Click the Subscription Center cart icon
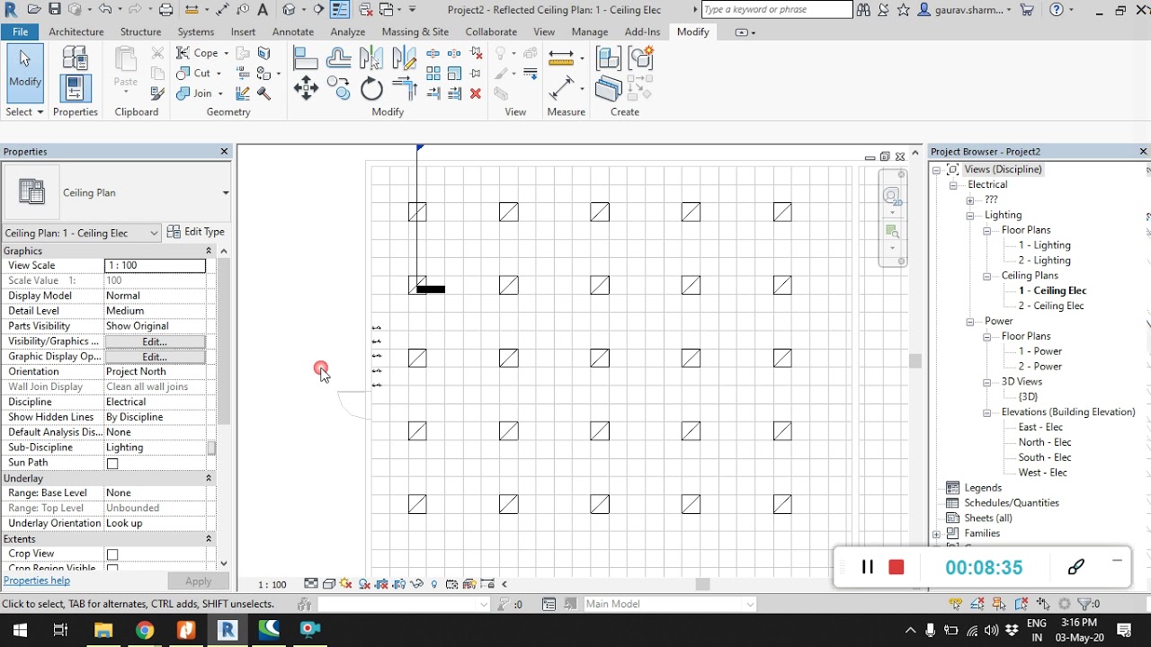1151x647 pixels. [1028, 10]
